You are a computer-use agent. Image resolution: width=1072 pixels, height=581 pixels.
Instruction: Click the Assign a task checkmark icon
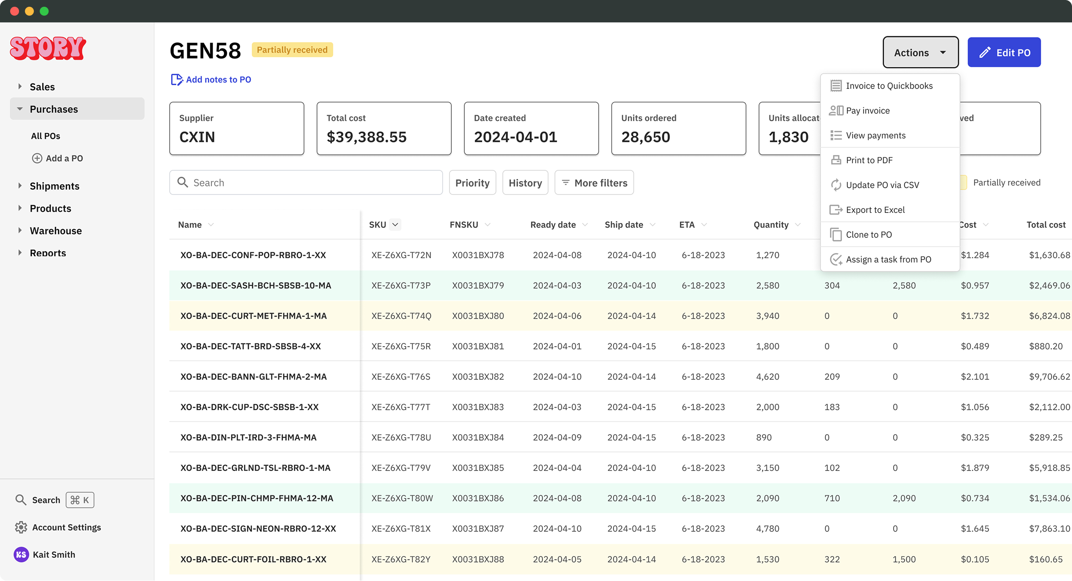(x=836, y=259)
